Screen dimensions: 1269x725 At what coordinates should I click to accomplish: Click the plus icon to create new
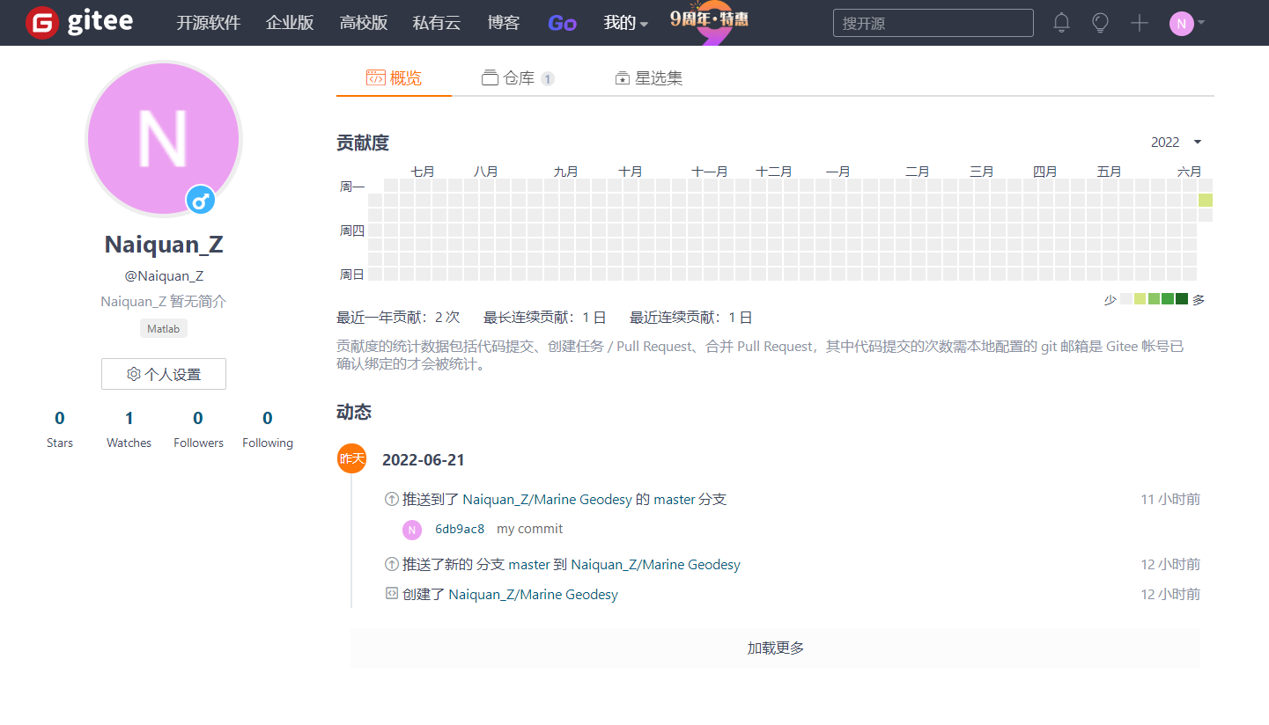[x=1140, y=23]
